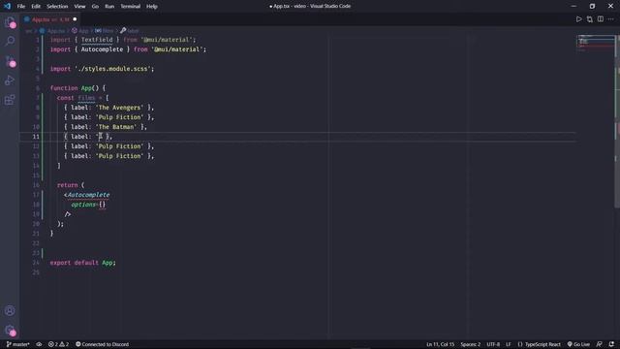
Task: Click the App function breadcrumb
Action: tap(80, 30)
